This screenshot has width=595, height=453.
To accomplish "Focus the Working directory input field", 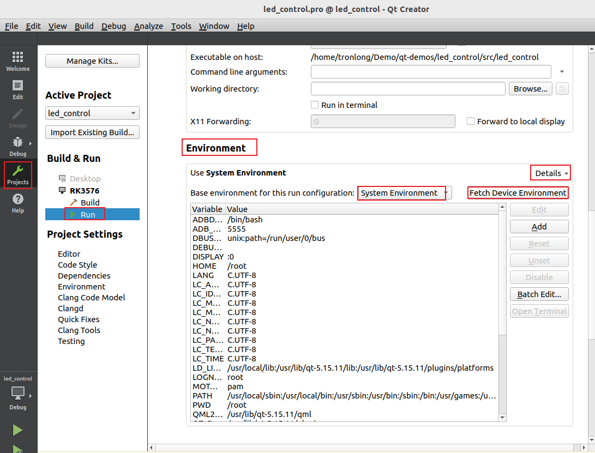I will coord(408,89).
